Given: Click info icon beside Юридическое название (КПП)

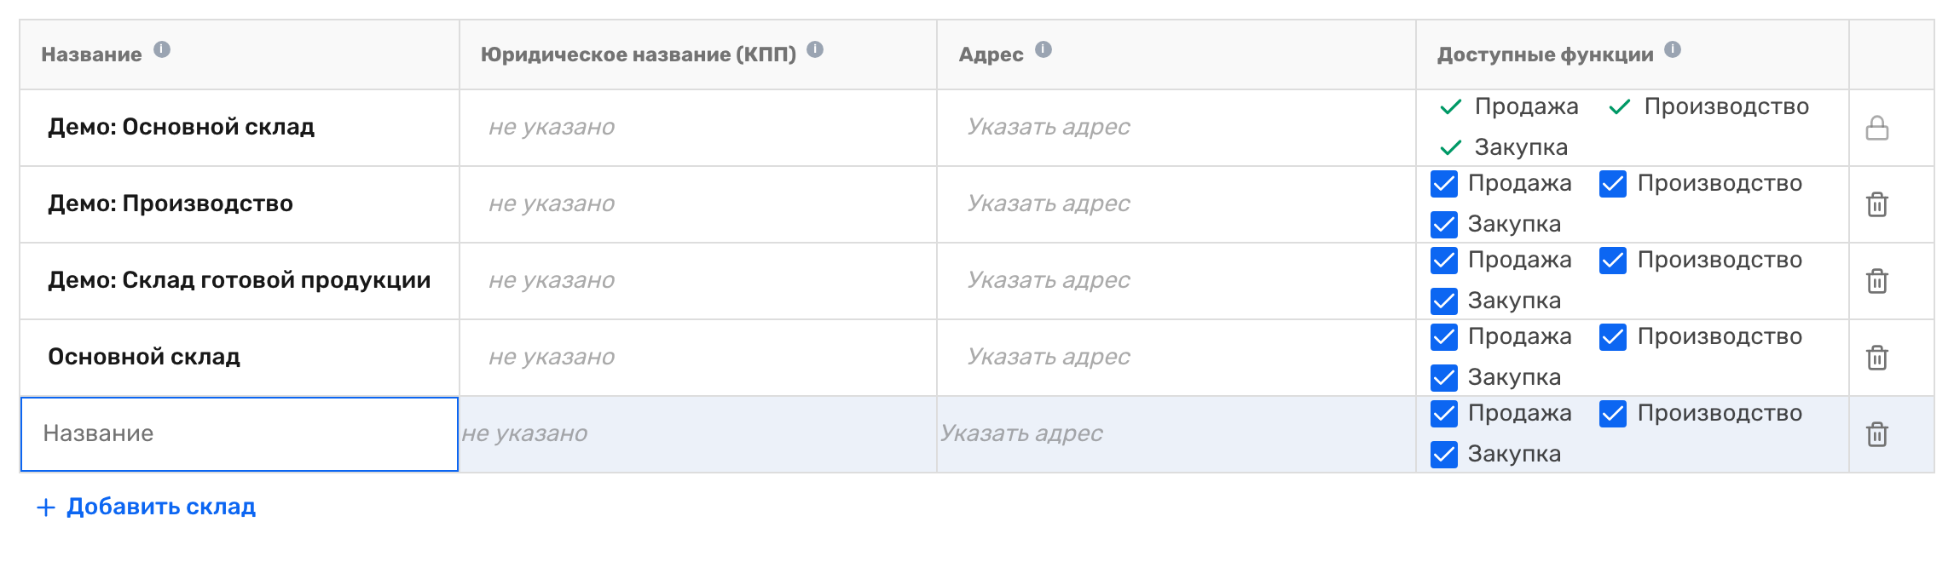Looking at the screenshot, I should click(x=815, y=49).
